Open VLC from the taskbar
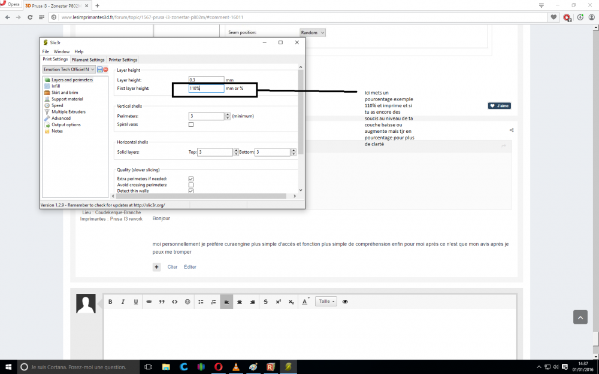Screen dimensions: 599x374 pos(236,367)
